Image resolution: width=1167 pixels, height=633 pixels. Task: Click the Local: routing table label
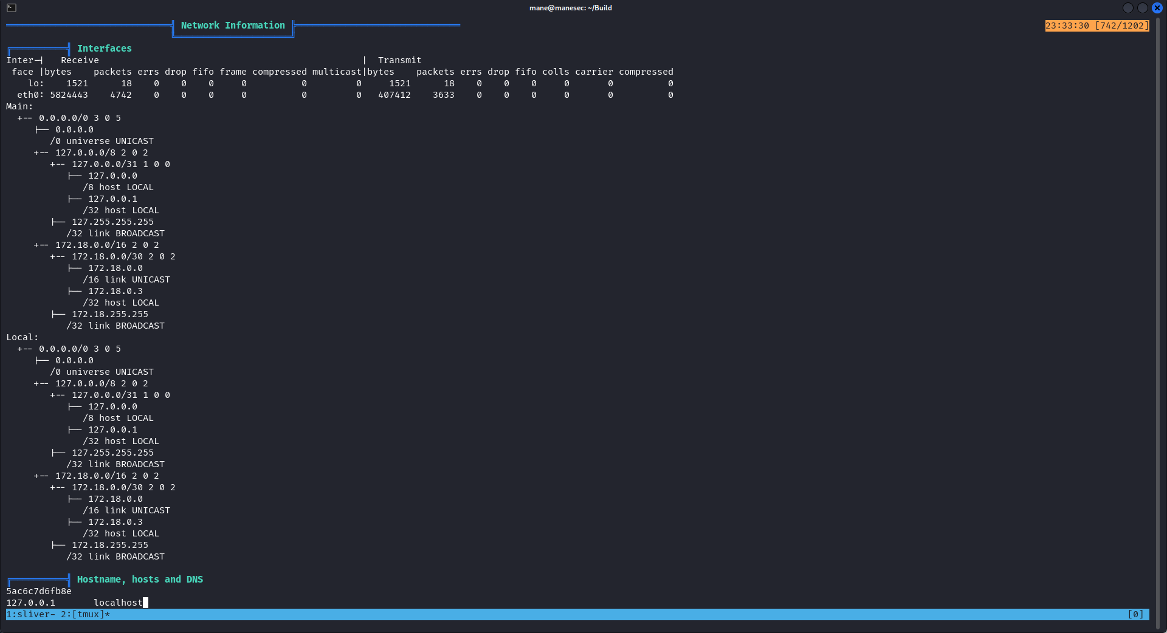coord(21,337)
